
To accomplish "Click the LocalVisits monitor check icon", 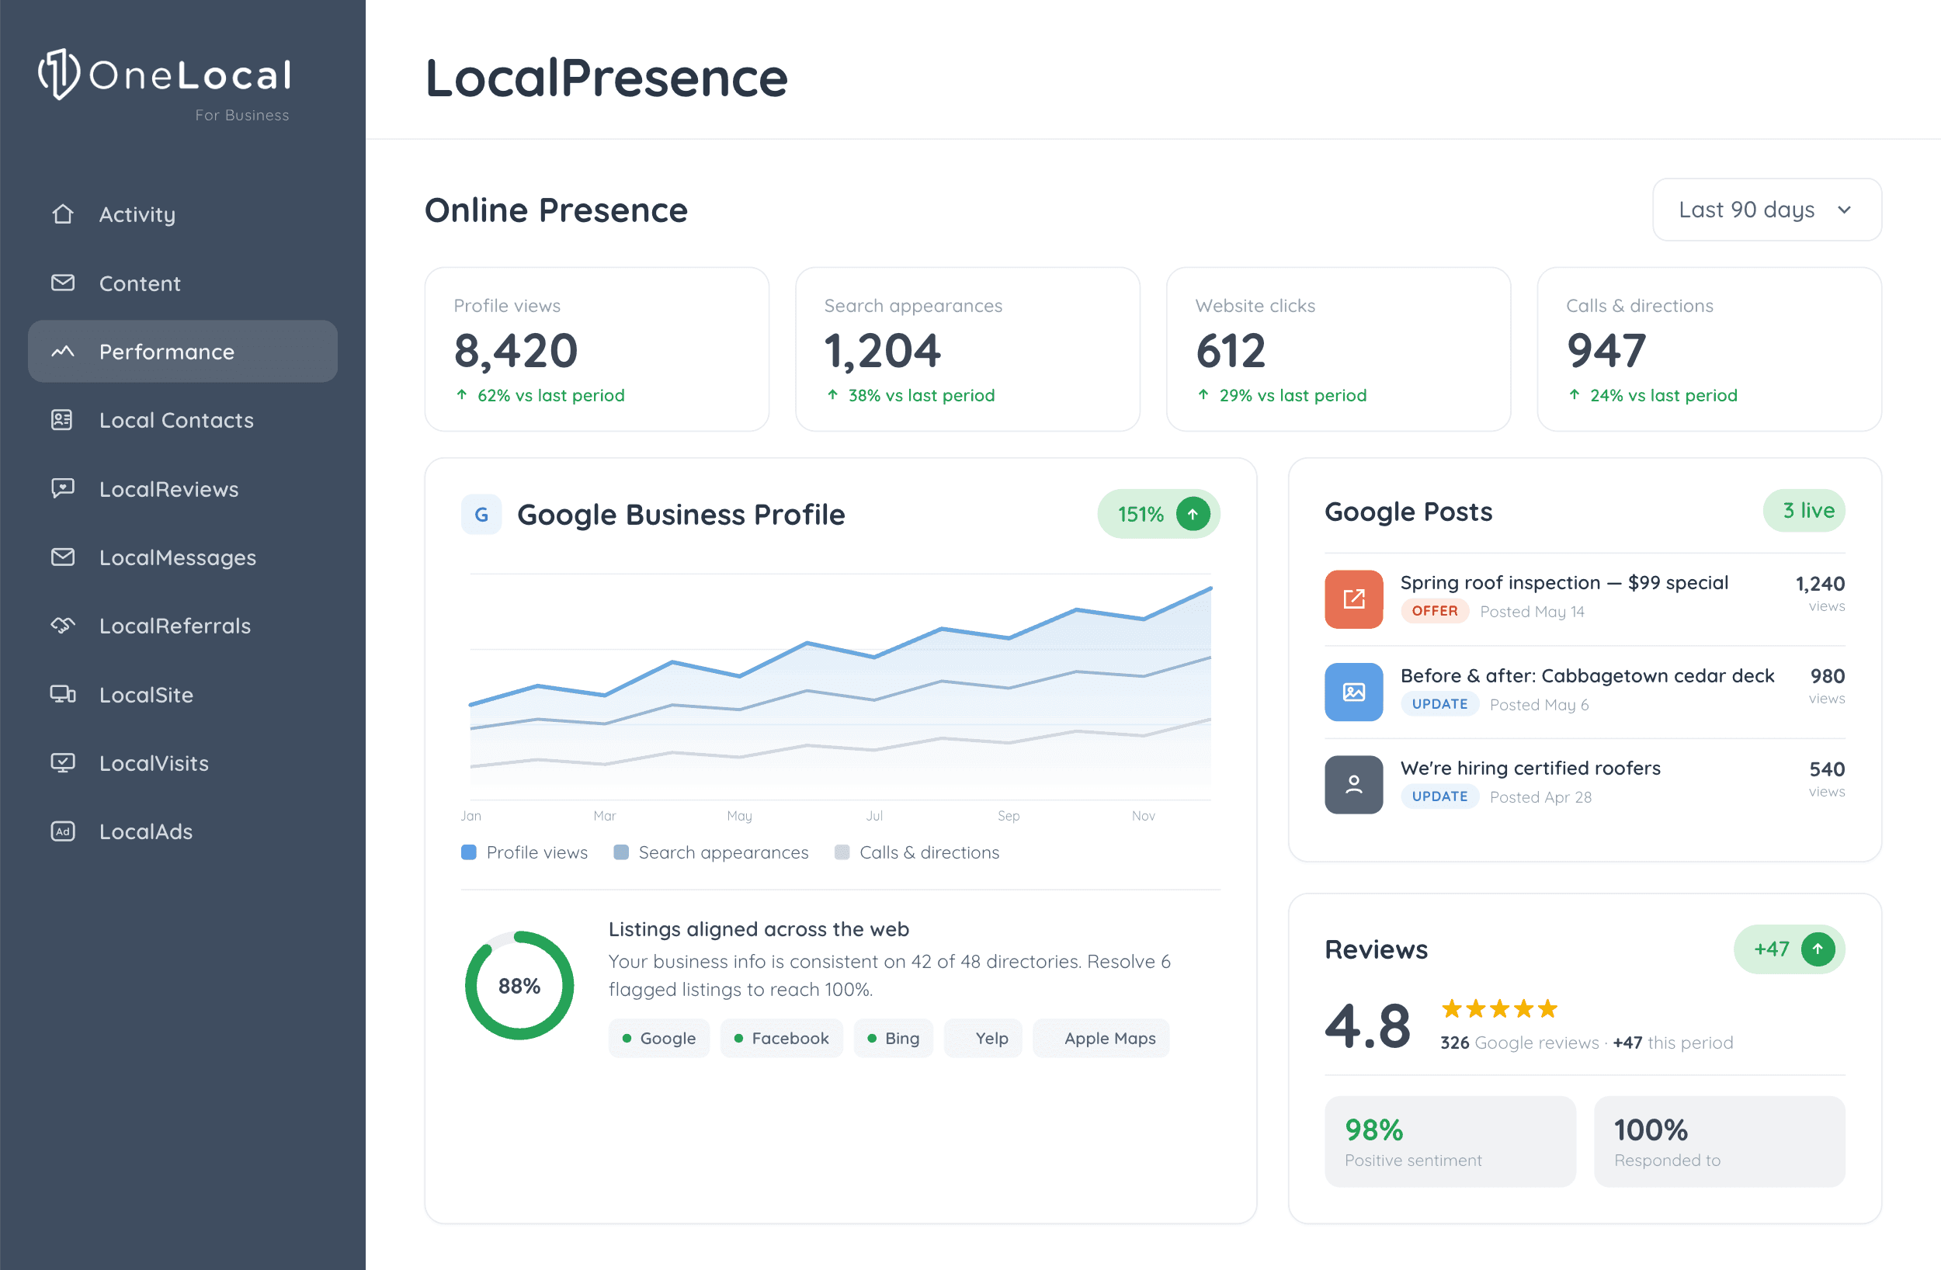I will point(63,762).
